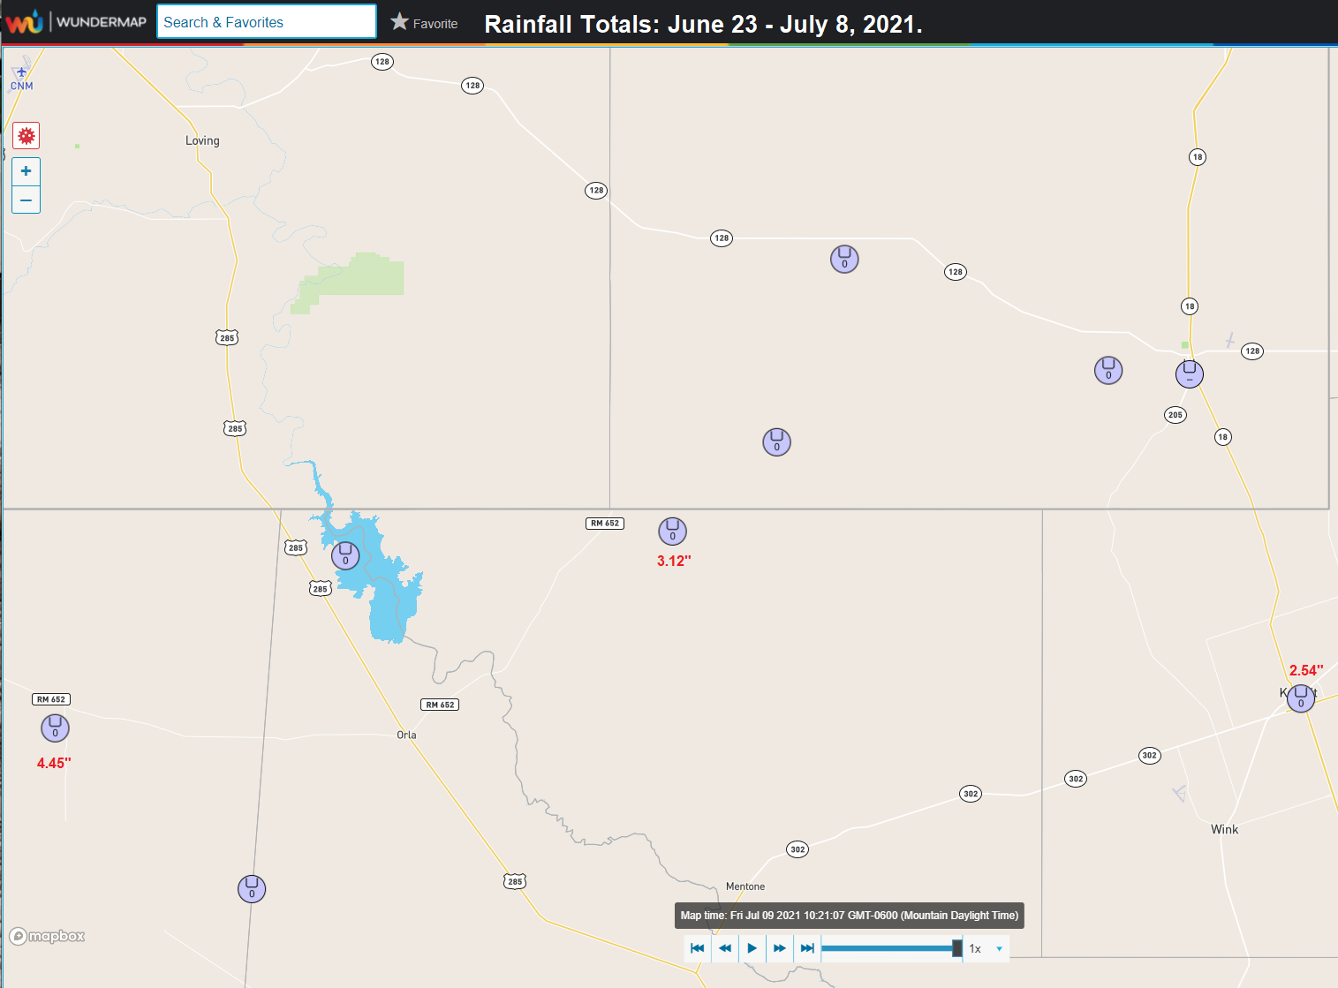Click the station marker at Highway 18 junction

tap(1190, 373)
